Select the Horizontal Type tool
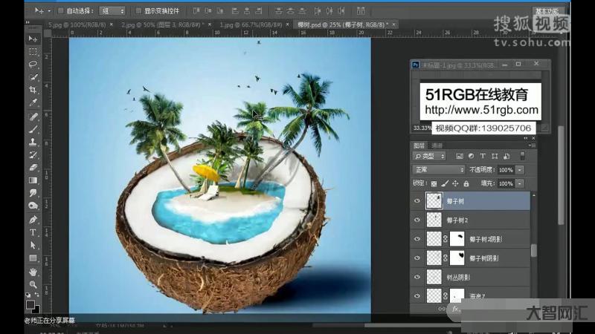The width and height of the screenshot is (595, 334). [33, 232]
